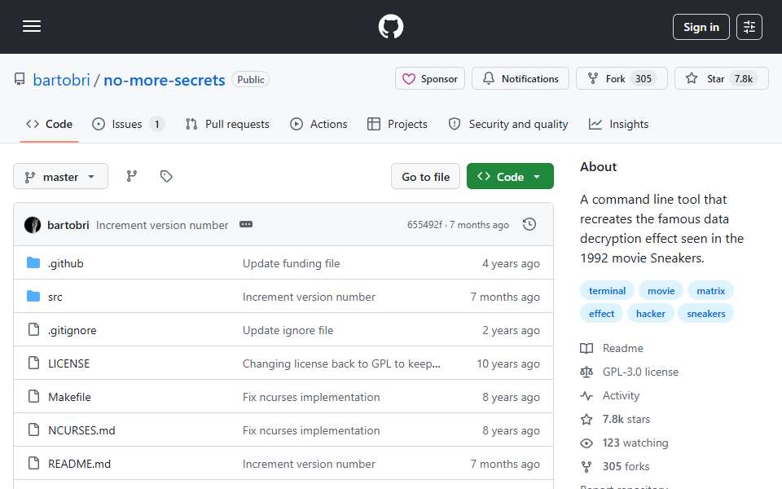
Task: Click the Go to file button
Action: click(x=425, y=177)
